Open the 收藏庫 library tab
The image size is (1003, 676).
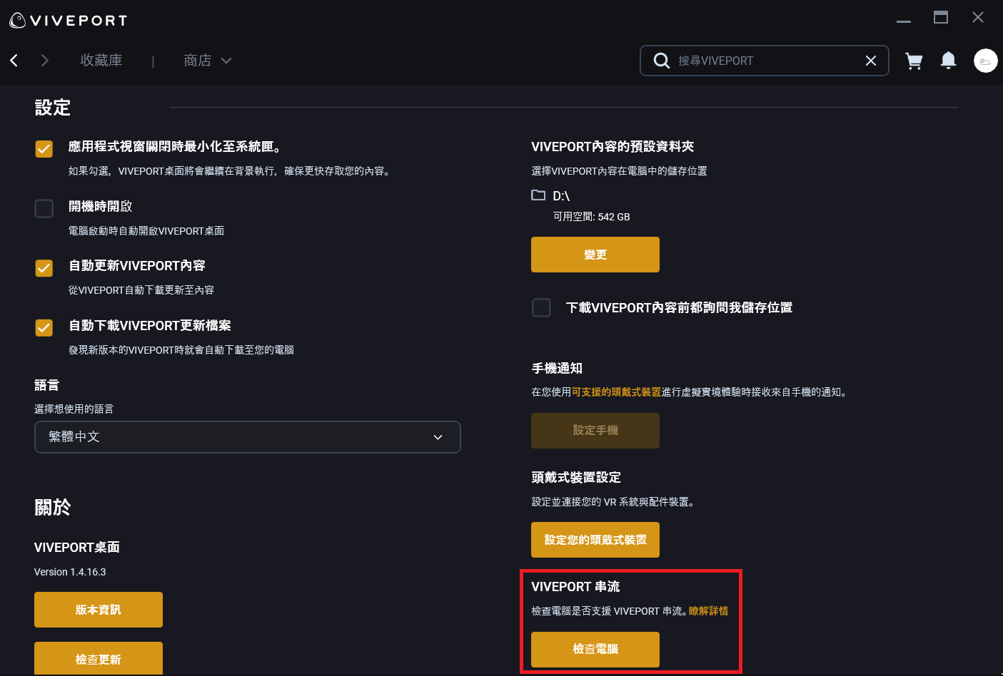coord(101,61)
